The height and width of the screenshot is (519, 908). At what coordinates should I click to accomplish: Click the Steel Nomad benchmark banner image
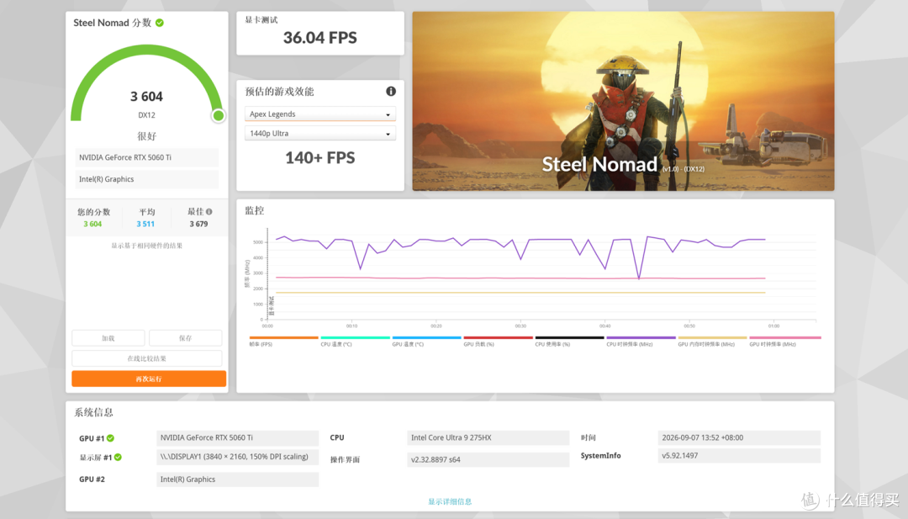click(x=623, y=101)
